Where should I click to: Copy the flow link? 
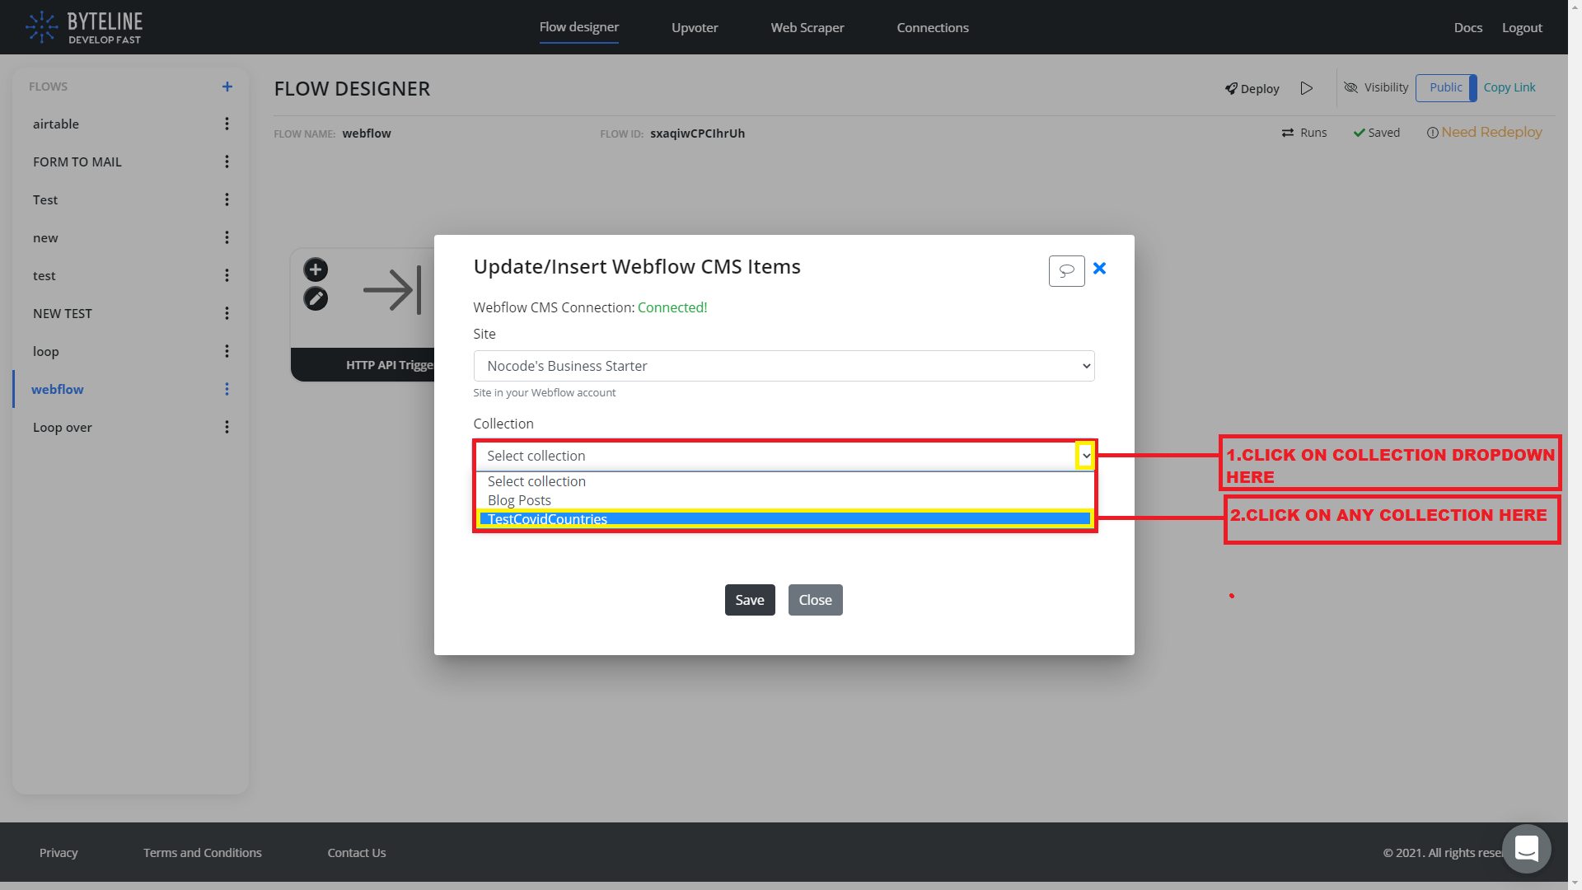click(x=1509, y=87)
